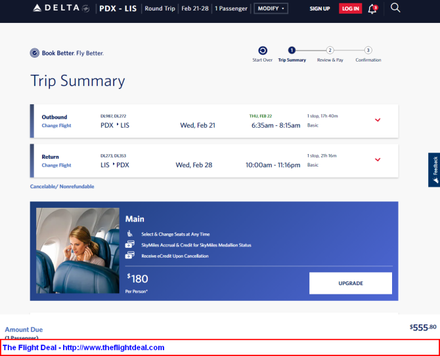The image size is (440, 356).
Task: Click Change Flight under Return
Action: [56, 165]
